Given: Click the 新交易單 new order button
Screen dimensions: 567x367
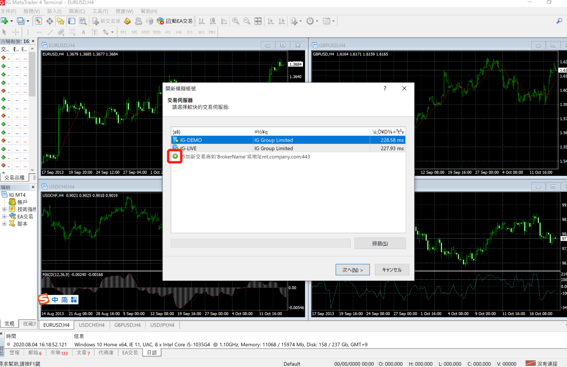Looking at the screenshot, I should [106, 21].
